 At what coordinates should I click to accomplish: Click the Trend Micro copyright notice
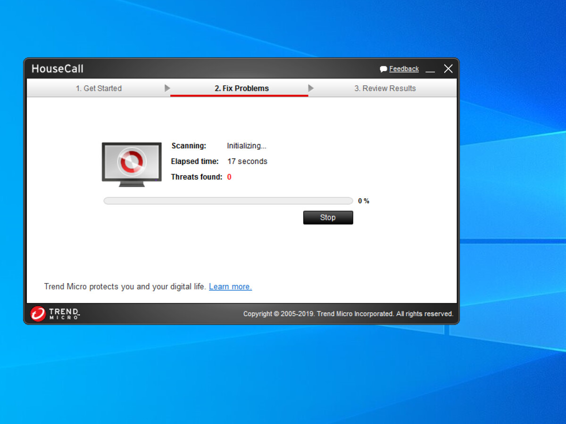pyautogui.click(x=348, y=314)
